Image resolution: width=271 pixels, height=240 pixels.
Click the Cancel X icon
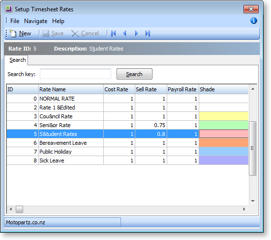coord(75,33)
